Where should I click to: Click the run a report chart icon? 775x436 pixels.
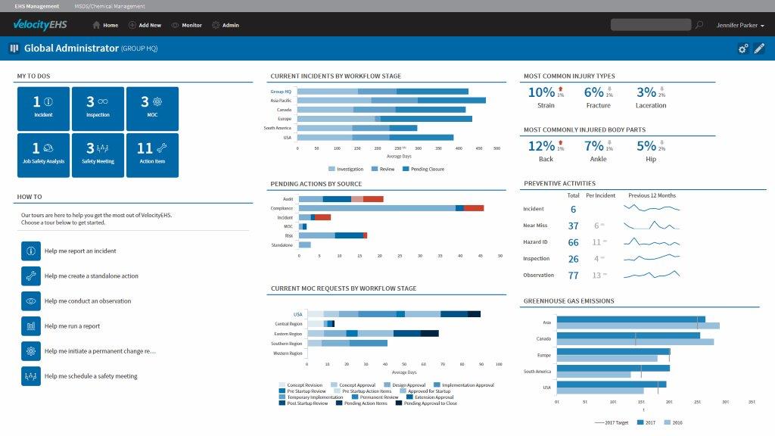(x=31, y=326)
